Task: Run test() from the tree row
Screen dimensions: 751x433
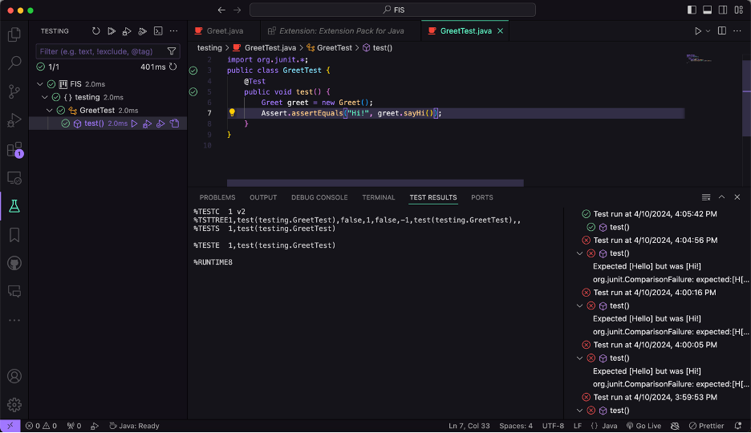Action: coord(135,123)
